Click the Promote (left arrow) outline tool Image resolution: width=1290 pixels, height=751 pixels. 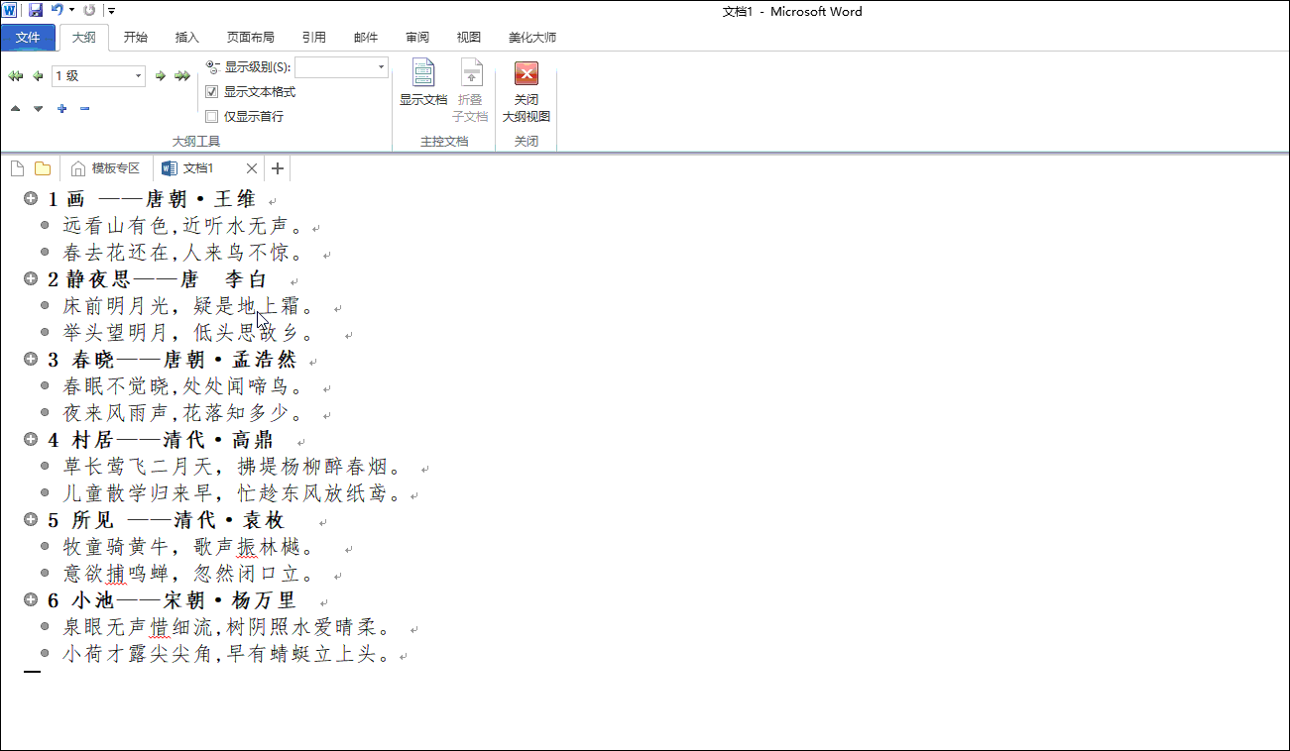pos(38,75)
